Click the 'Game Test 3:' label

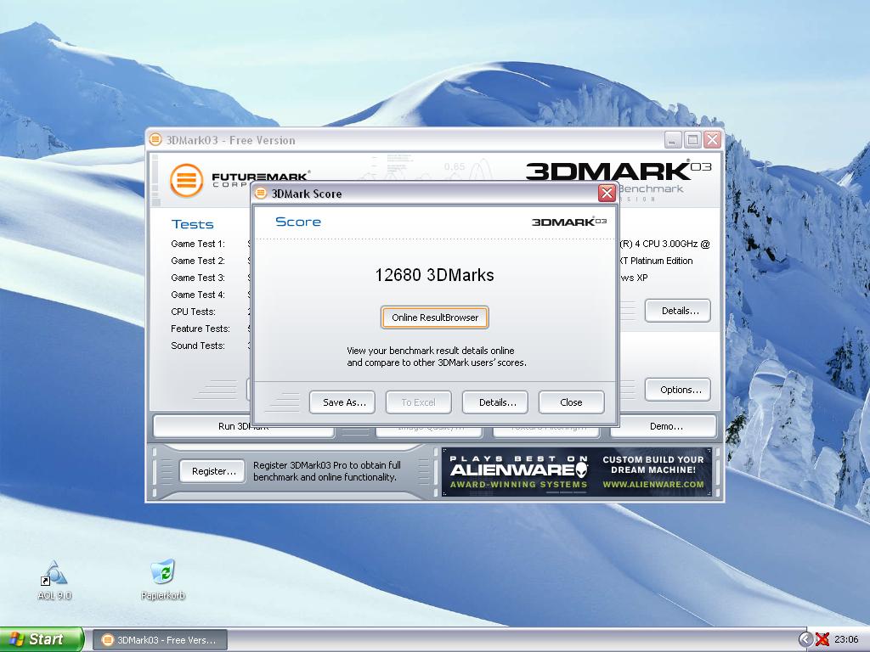coord(198,278)
